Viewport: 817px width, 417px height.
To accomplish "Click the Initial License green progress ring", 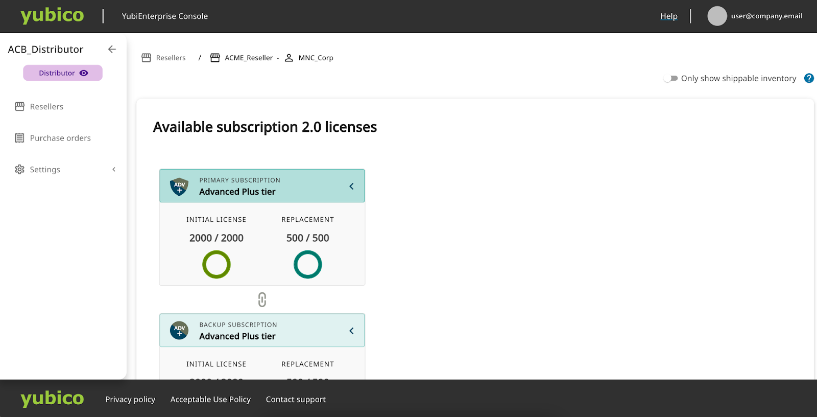I will (217, 264).
